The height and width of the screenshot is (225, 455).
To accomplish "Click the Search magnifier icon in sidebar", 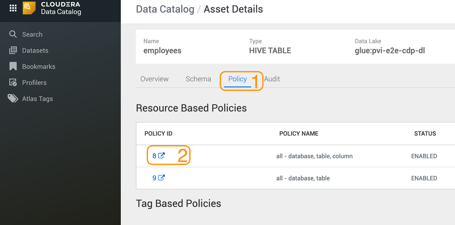I will pyautogui.click(x=13, y=34).
